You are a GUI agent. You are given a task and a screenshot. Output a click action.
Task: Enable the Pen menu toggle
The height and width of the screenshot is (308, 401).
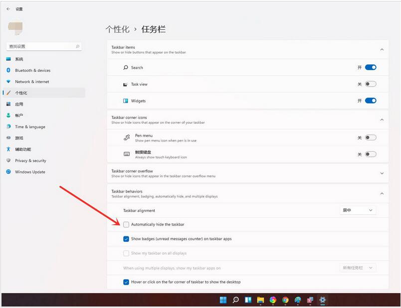(370, 137)
